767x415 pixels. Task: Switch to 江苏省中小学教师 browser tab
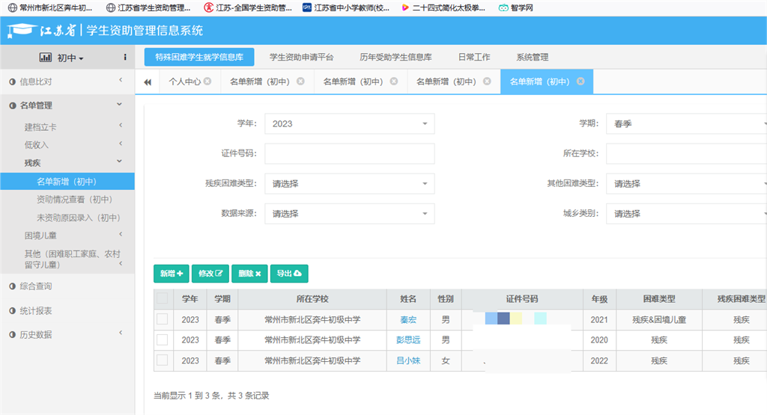coord(346,7)
